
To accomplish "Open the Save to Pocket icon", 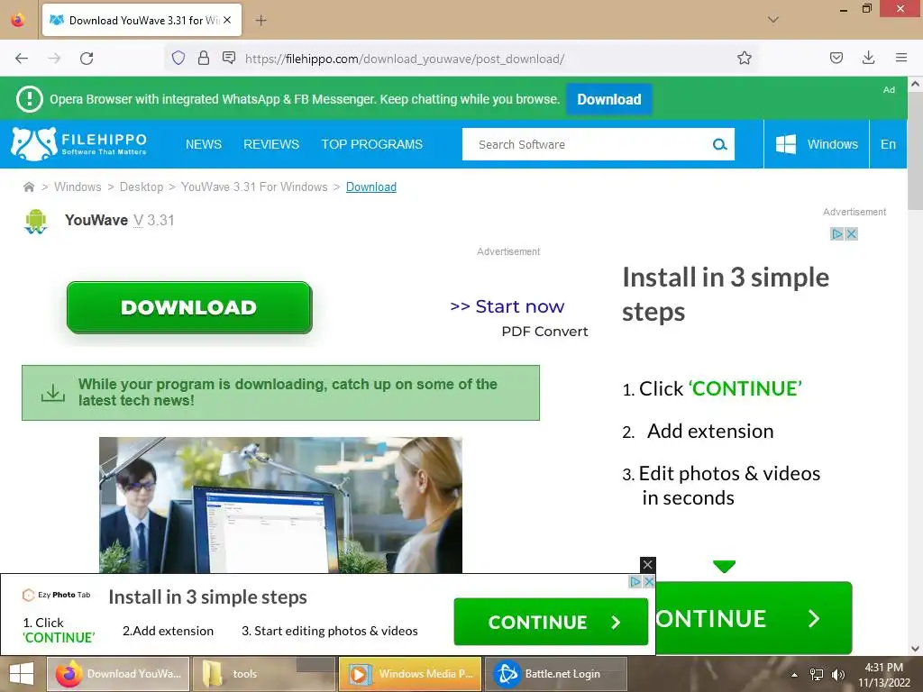I will (836, 58).
